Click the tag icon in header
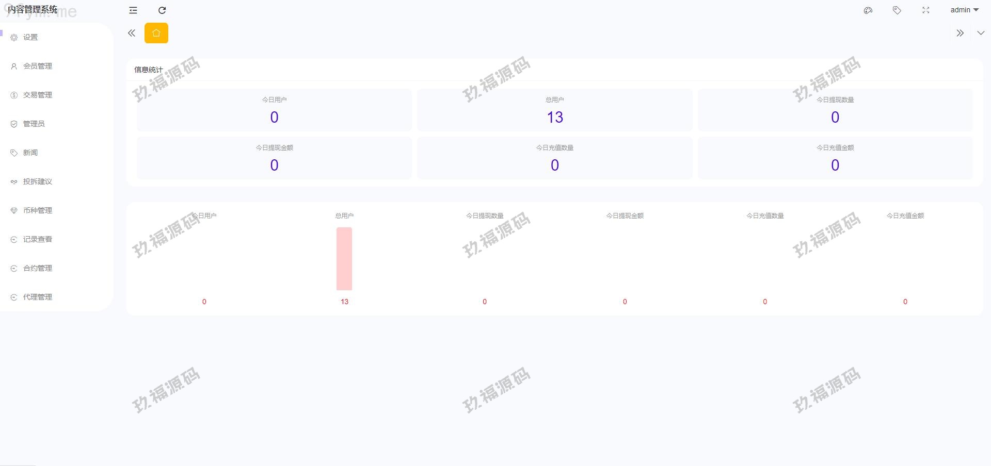The image size is (991, 466). click(897, 10)
